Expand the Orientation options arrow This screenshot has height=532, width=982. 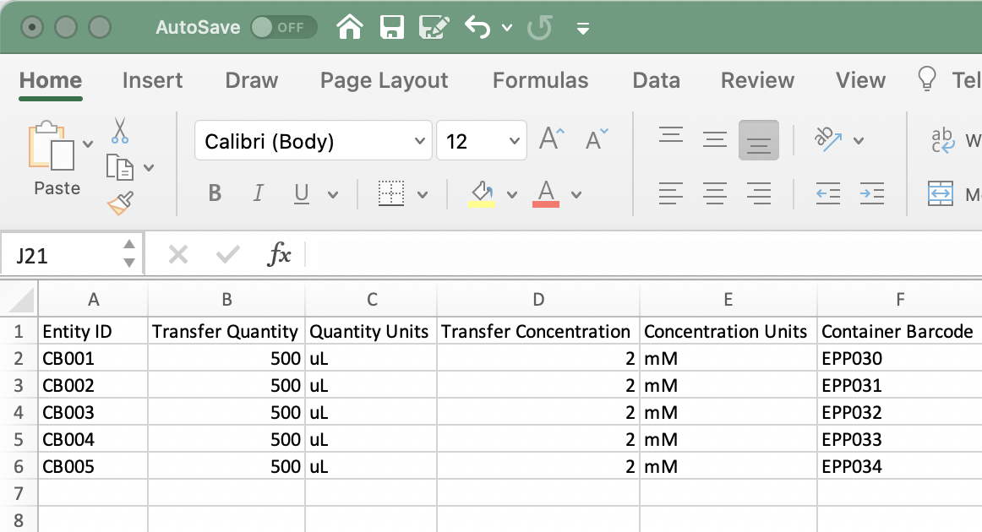(859, 141)
